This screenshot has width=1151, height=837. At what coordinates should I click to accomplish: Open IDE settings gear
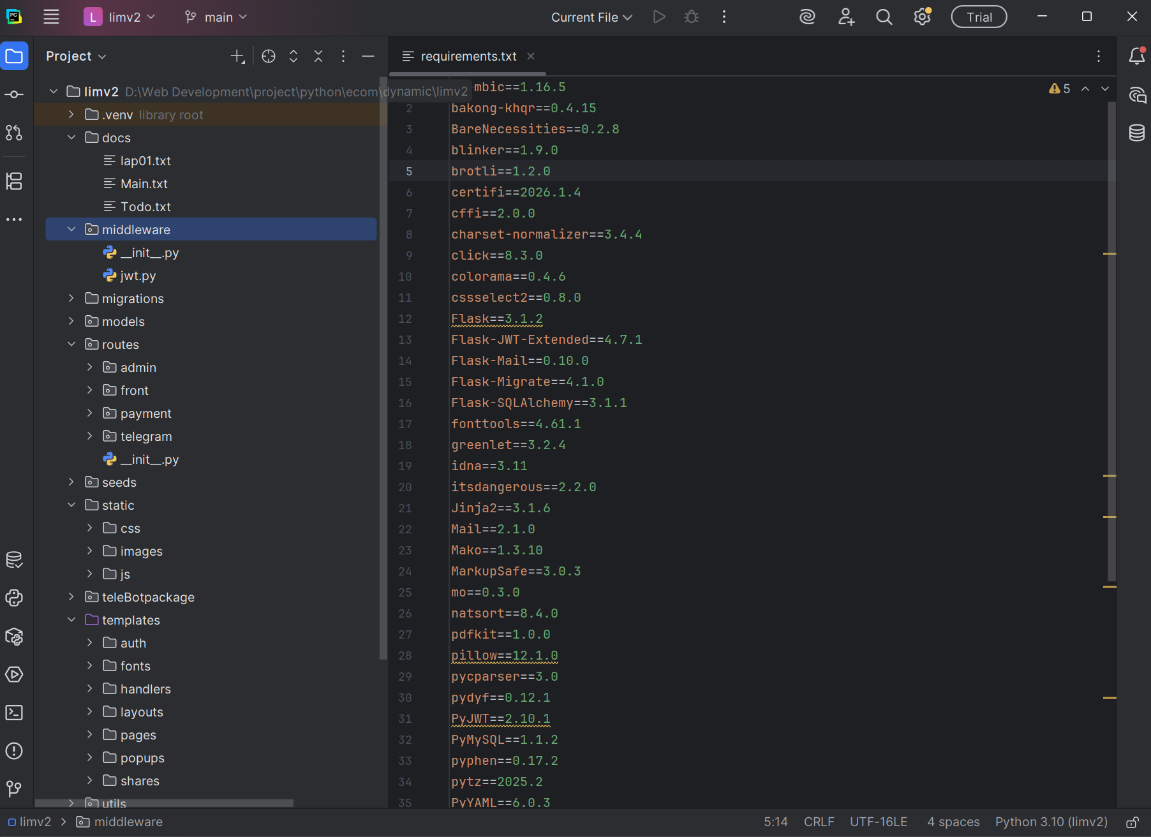point(923,17)
